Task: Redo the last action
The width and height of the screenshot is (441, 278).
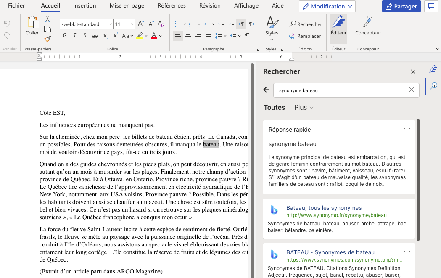Action: (7, 35)
